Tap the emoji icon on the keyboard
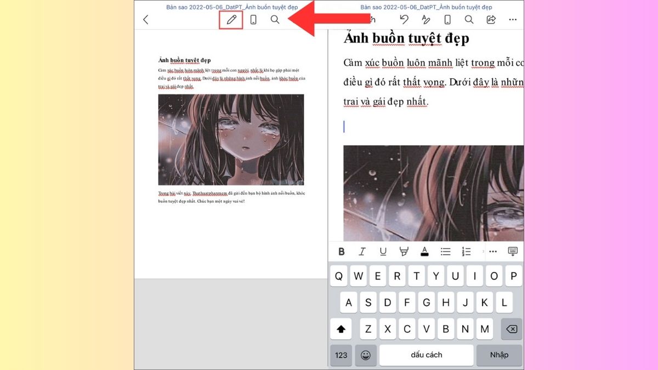 click(365, 355)
